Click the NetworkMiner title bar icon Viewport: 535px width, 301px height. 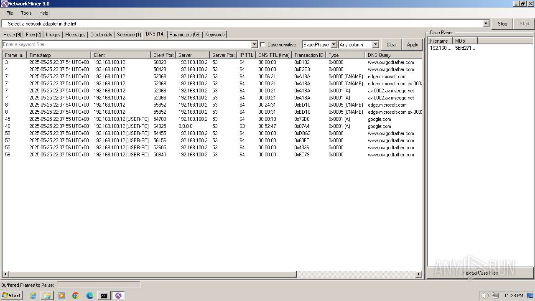(4, 4)
